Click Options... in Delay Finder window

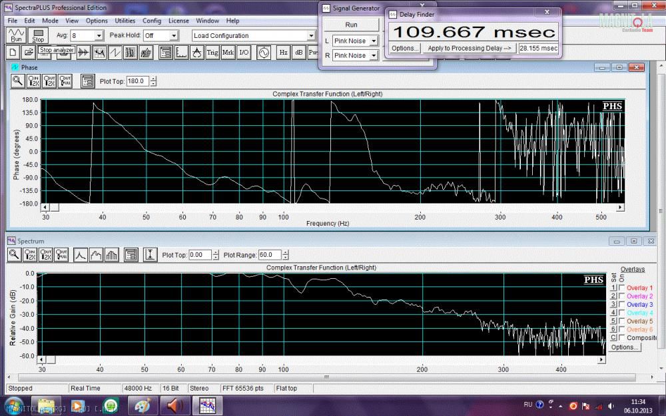pyautogui.click(x=405, y=48)
